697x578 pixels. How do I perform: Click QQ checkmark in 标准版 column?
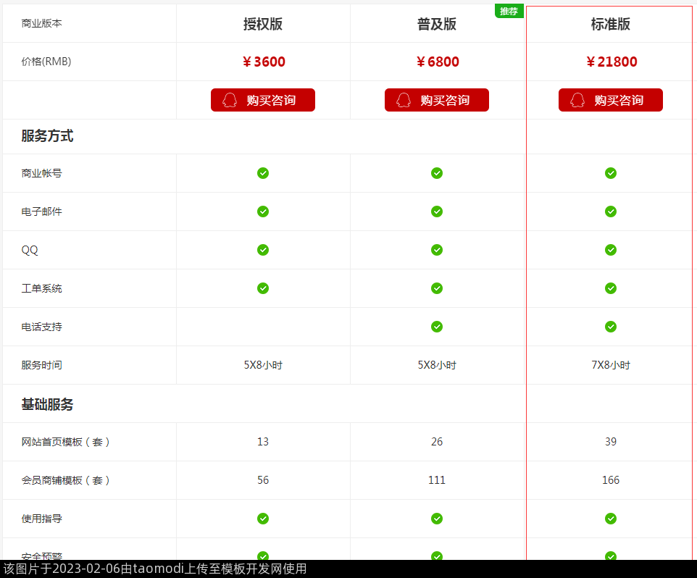pos(611,250)
